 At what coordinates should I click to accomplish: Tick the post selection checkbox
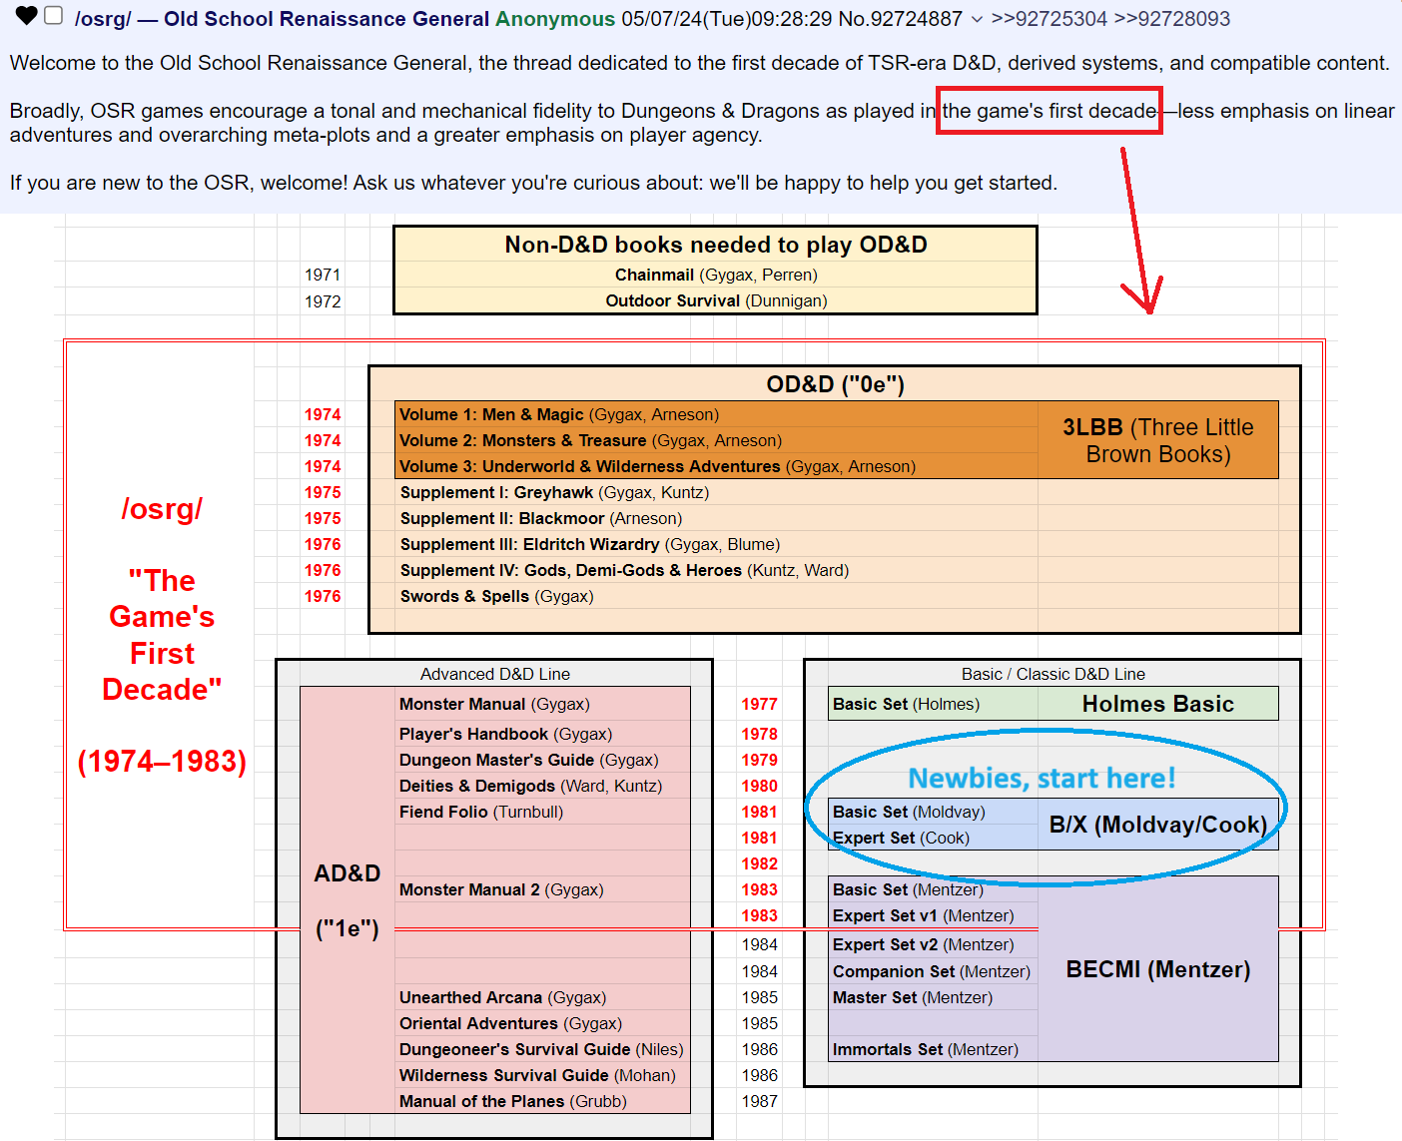[x=54, y=16]
